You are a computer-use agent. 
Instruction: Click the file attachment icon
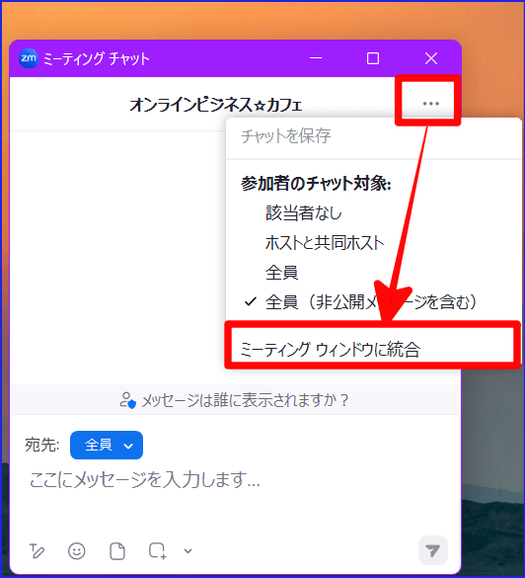[117, 551]
